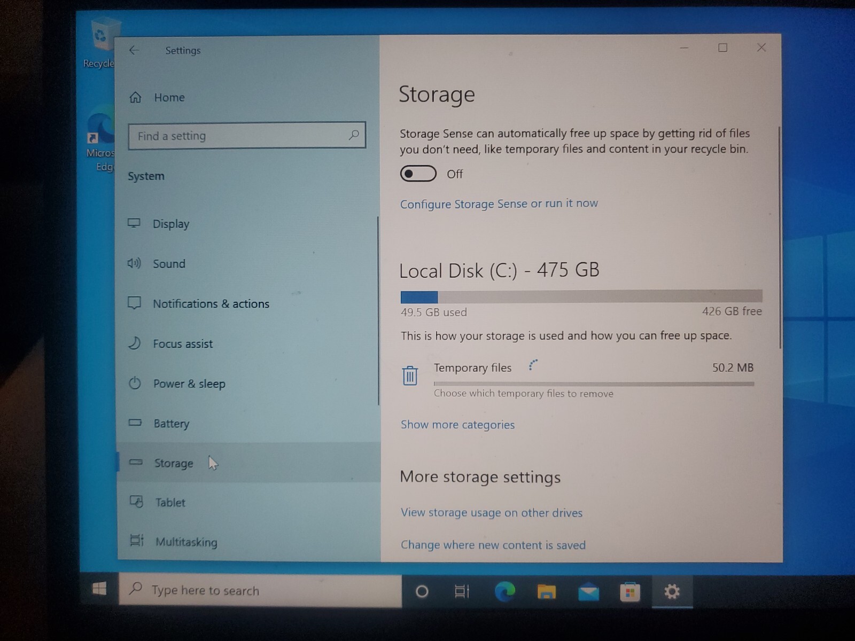Click Show more categories link

click(458, 425)
